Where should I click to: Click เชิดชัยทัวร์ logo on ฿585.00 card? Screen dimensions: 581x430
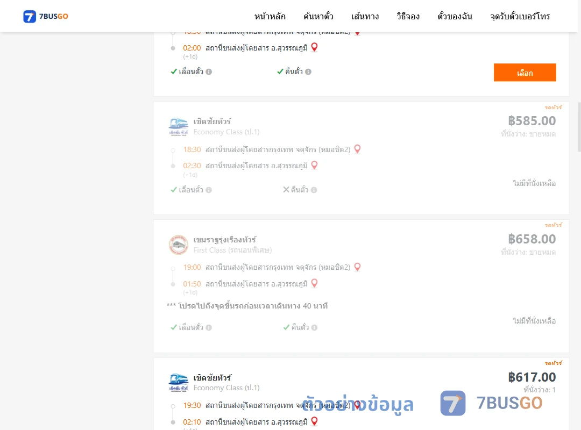[x=178, y=127]
